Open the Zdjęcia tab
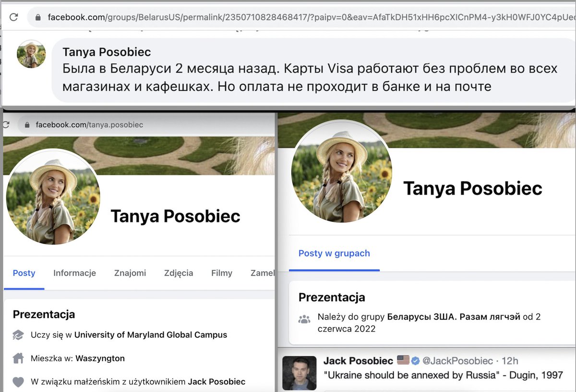Image resolution: width=576 pixels, height=392 pixels. pyautogui.click(x=179, y=273)
